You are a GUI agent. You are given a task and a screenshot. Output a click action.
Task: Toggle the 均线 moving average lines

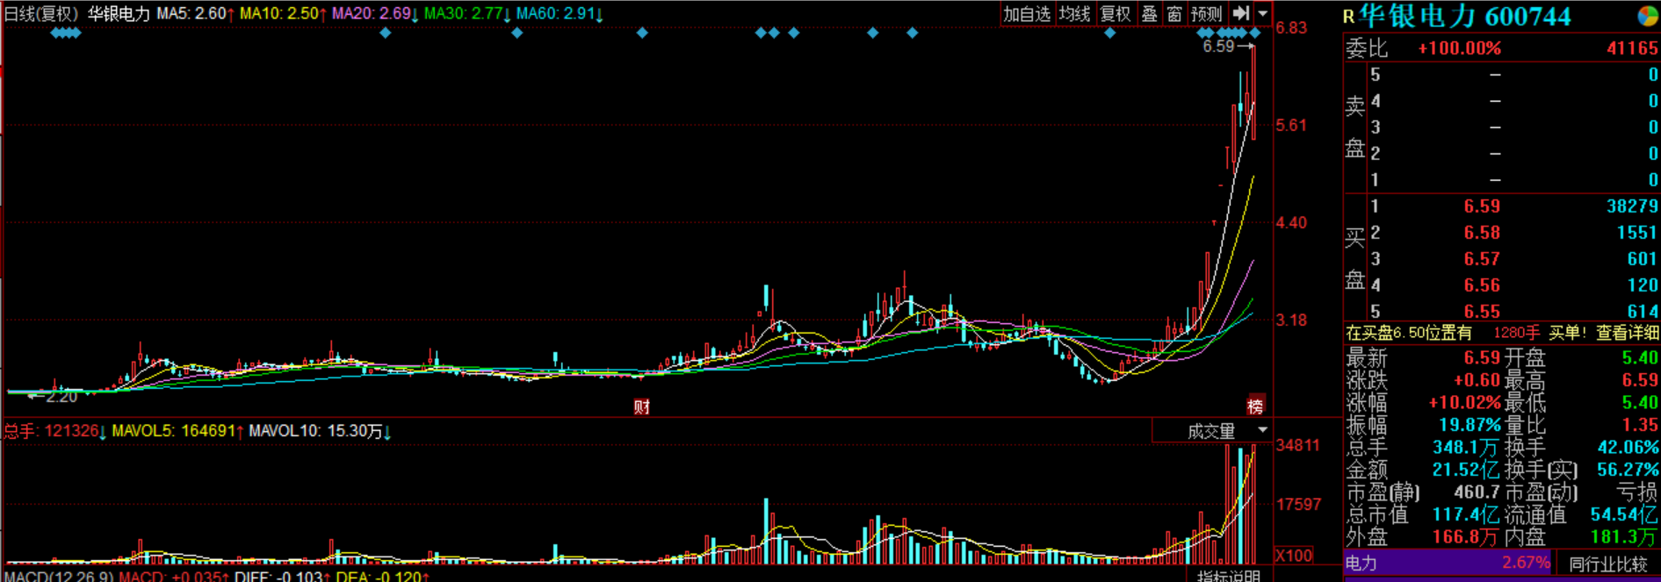pos(1075,13)
